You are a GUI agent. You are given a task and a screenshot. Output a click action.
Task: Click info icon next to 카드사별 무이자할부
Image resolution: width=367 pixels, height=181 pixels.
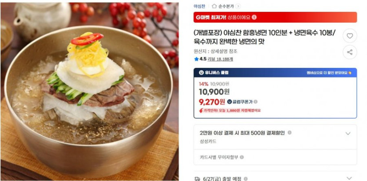tap(242, 157)
